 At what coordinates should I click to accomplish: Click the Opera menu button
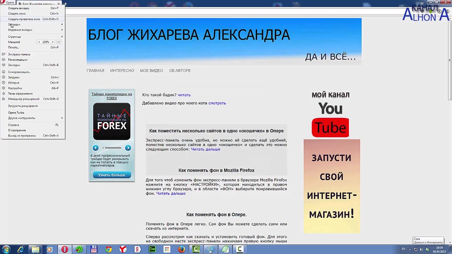(x=8, y=2)
